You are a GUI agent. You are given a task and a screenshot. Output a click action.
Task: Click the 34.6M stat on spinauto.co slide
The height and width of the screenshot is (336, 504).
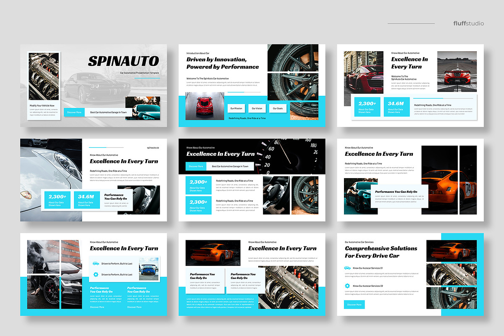[x=86, y=200]
